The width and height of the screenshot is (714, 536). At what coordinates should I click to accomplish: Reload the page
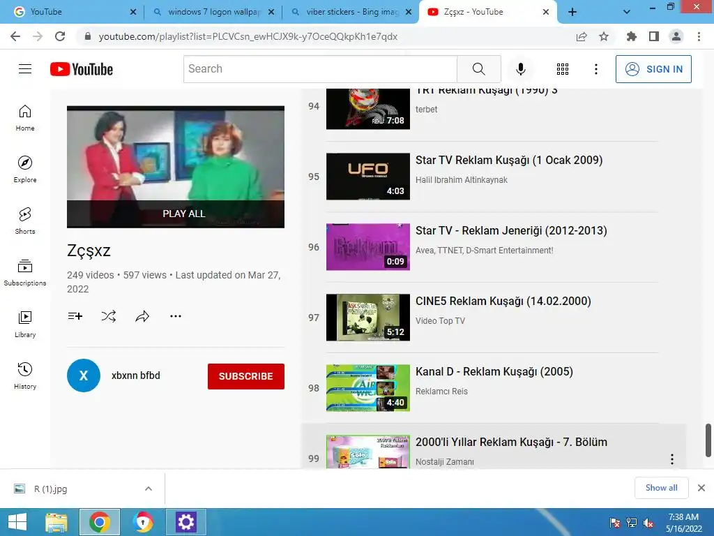[x=60, y=36]
